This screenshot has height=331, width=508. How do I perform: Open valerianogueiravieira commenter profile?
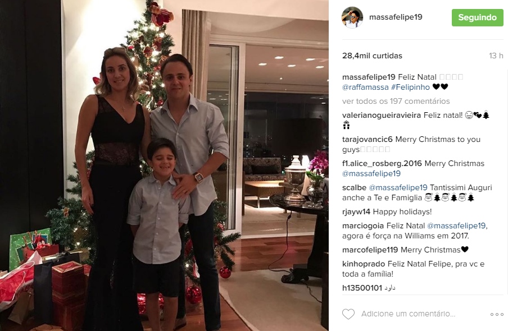click(382, 116)
